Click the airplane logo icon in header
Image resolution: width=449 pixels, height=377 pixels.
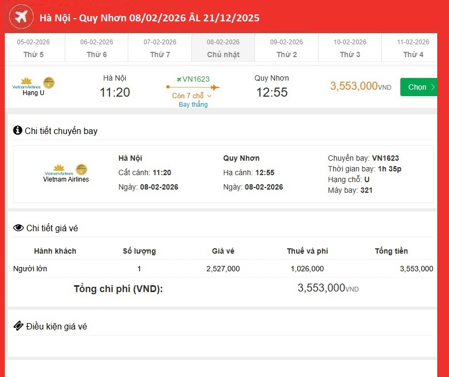[x=21, y=18]
